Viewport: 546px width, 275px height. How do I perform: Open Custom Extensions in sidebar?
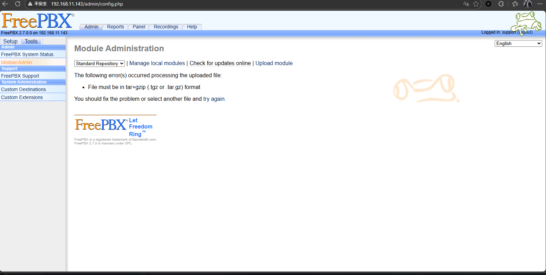(x=33, y=97)
